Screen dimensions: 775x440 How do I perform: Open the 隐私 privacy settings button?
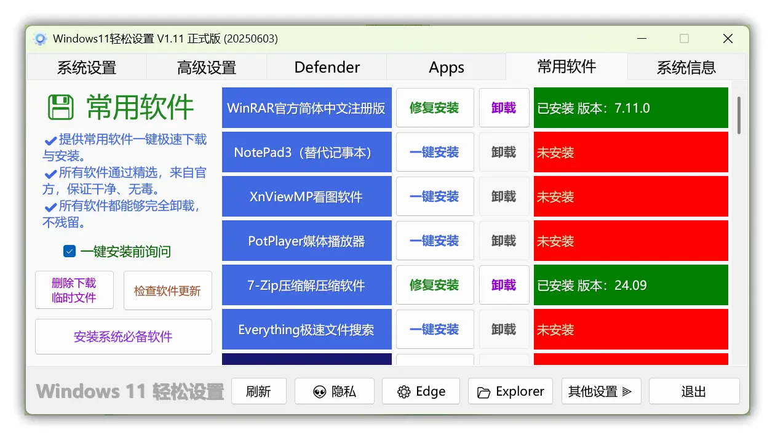335,391
